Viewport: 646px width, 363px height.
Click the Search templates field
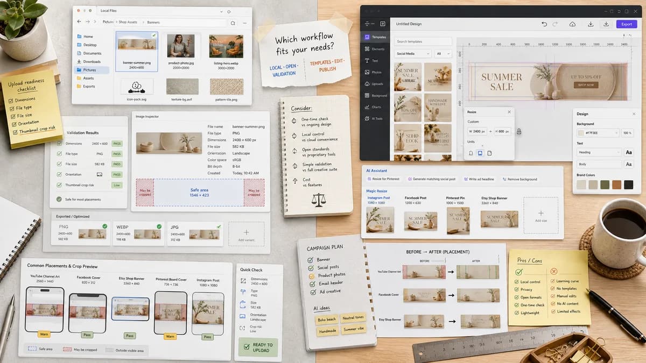pos(423,41)
